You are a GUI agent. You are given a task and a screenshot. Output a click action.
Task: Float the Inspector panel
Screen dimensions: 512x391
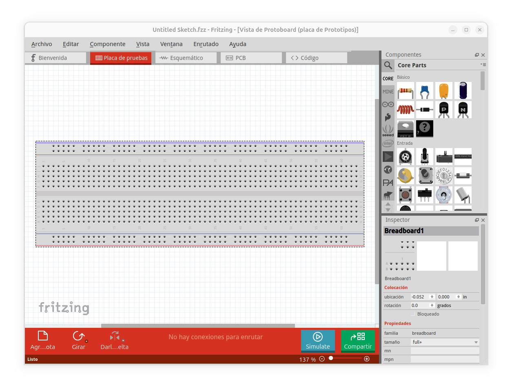click(x=477, y=220)
